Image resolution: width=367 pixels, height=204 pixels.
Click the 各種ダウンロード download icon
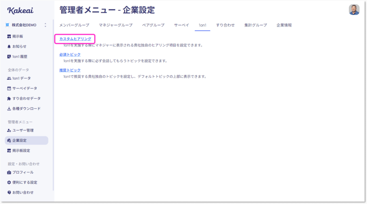[x=9, y=108]
